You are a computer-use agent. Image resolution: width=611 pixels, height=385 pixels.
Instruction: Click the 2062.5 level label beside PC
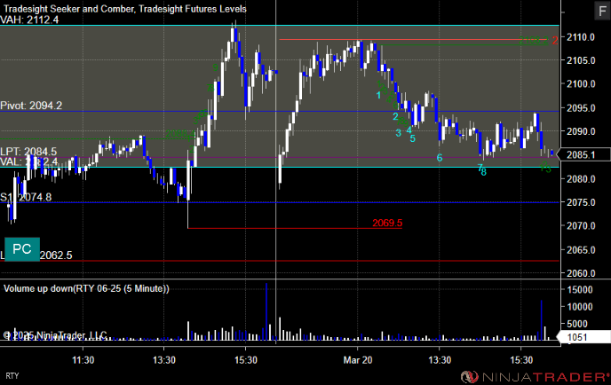pyautogui.click(x=56, y=255)
